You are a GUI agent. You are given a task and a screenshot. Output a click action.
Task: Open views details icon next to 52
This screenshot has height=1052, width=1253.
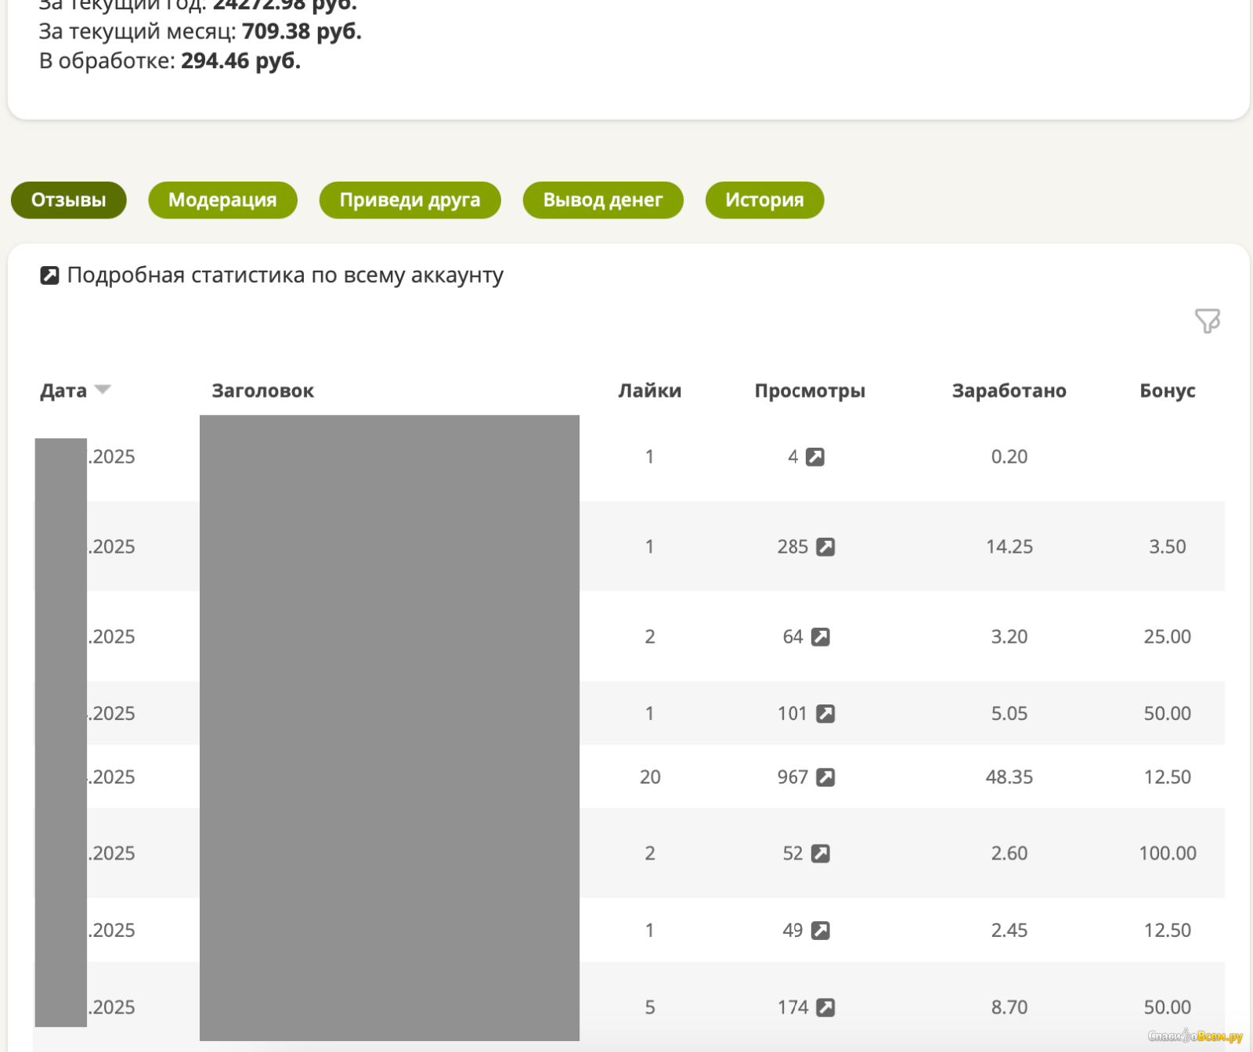[821, 854]
